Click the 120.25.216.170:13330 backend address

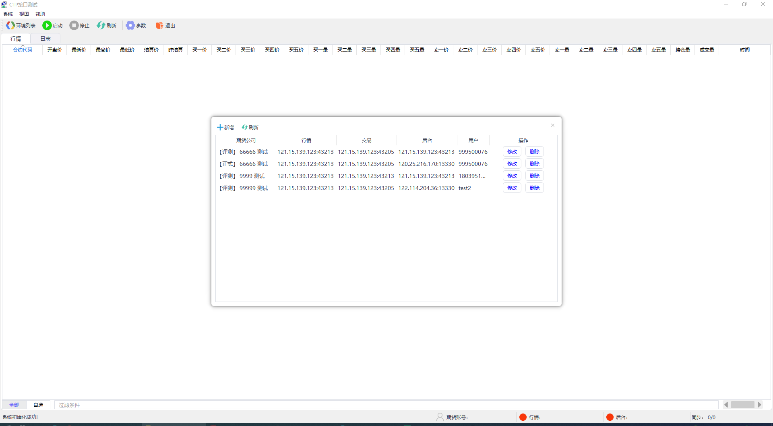click(x=426, y=164)
